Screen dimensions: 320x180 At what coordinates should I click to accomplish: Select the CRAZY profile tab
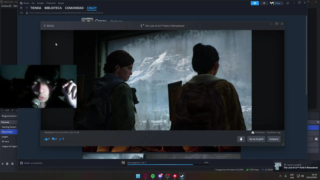[92, 8]
